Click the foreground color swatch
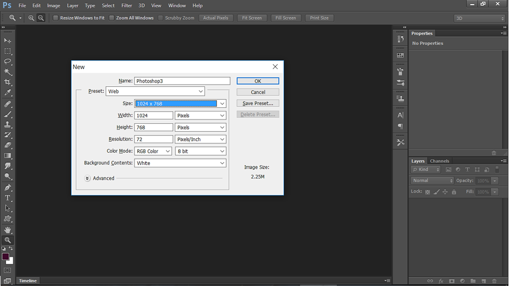Image resolution: width=509 pixels, height=287 pixels. (x=5, y=257)
